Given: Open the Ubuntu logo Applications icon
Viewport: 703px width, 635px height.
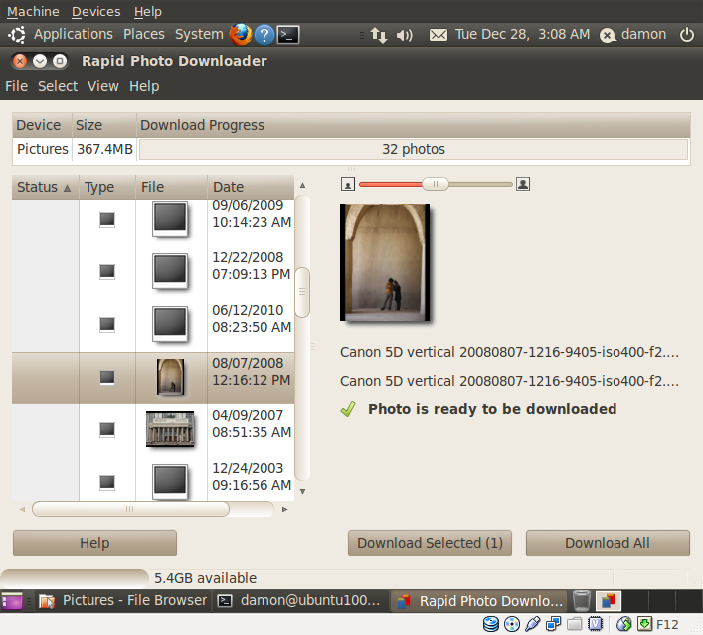Looking at the screenshot, I should point(17,35).
